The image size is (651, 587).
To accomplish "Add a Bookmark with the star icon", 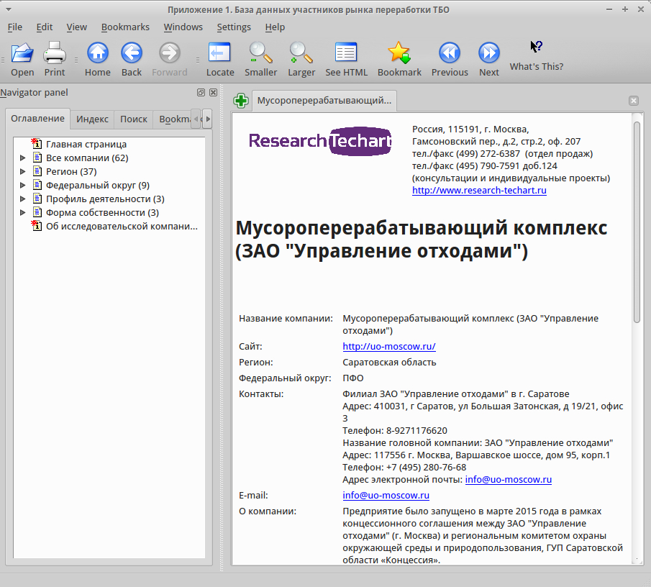I will 399,53.
